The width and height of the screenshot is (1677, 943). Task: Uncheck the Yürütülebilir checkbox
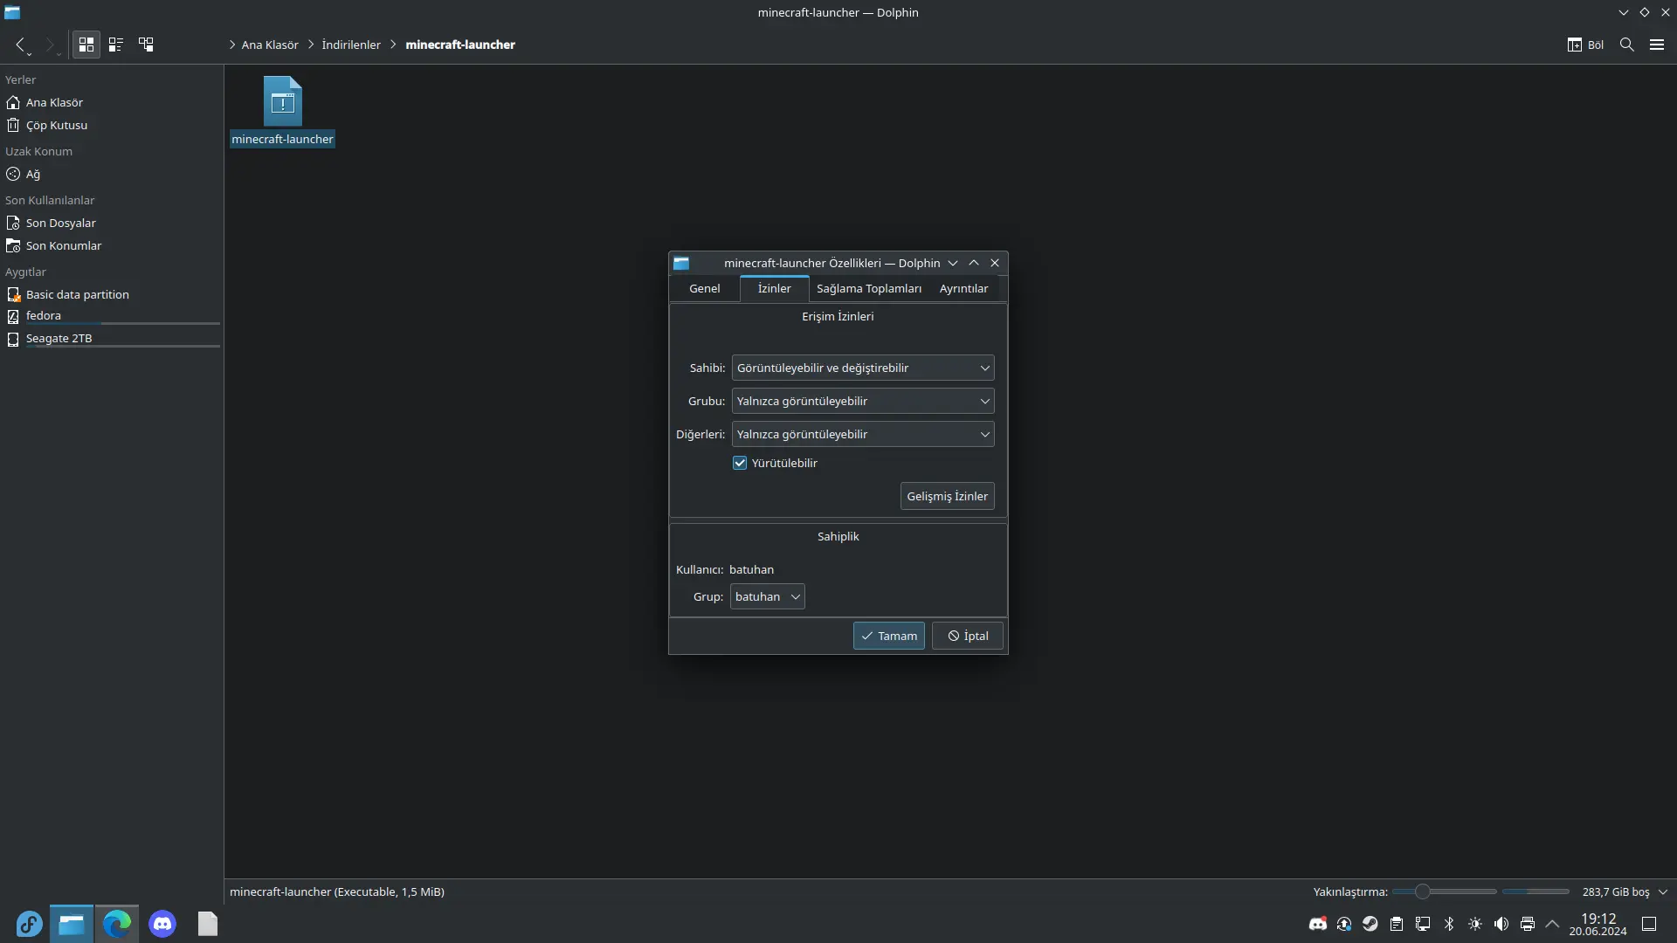coord(740,463)
